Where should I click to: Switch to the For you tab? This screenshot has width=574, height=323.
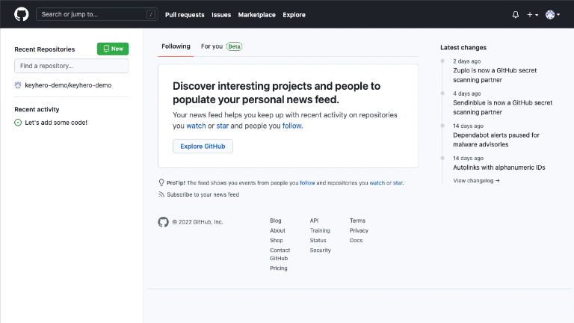point(221,46)
